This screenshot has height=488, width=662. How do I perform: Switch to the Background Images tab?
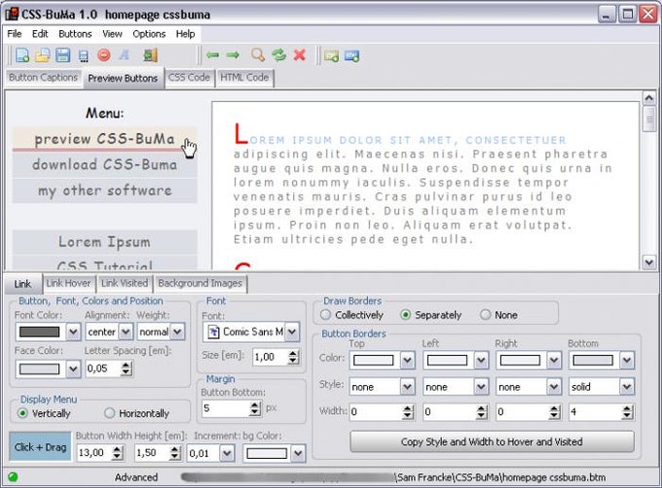point(201,283)
